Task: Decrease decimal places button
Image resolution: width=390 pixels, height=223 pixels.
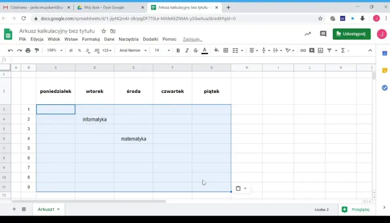Action: point(88,51)
